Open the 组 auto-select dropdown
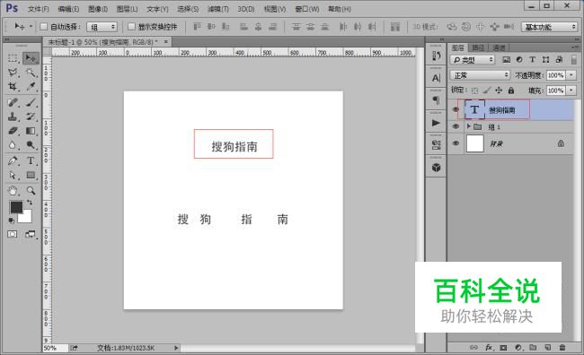 [102, 27]
